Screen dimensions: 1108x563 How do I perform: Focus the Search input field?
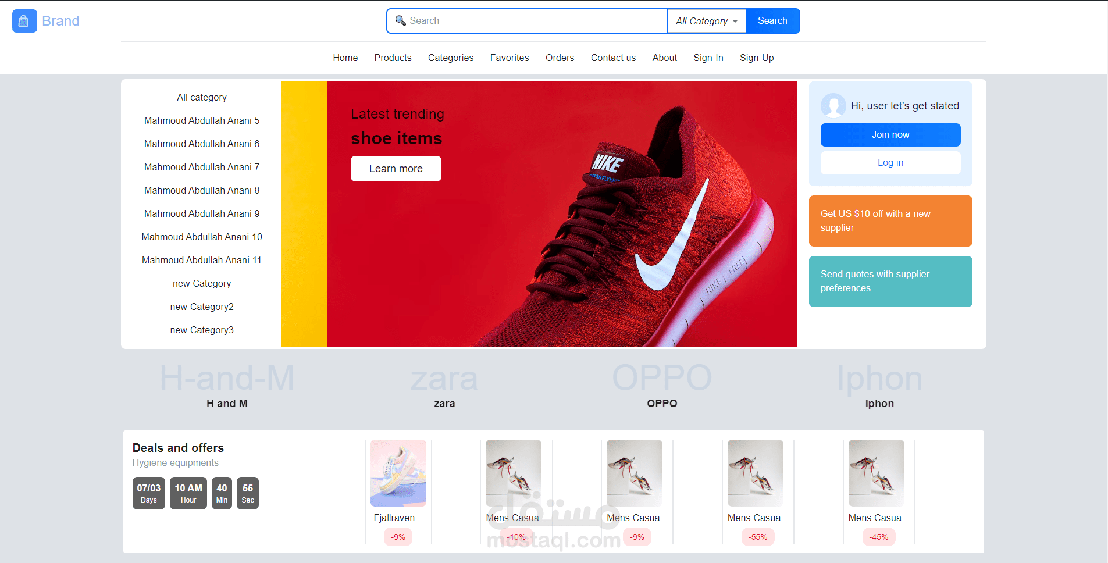tap(527, 21)
